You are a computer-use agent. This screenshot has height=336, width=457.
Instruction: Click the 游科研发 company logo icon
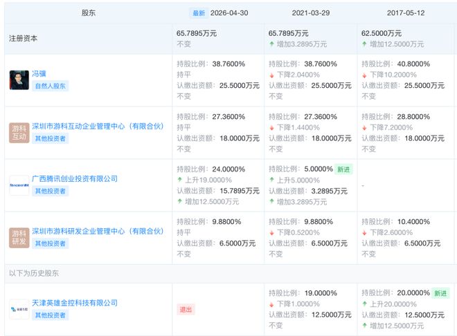19,238
